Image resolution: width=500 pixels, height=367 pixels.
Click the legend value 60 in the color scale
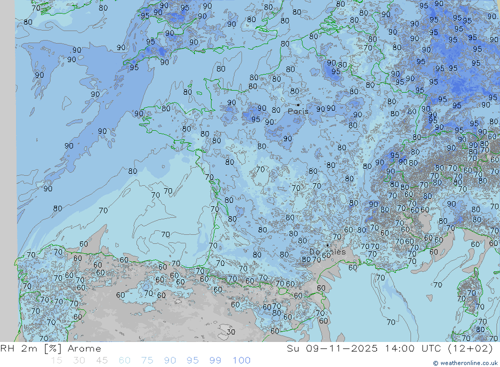tap(124, 360)
